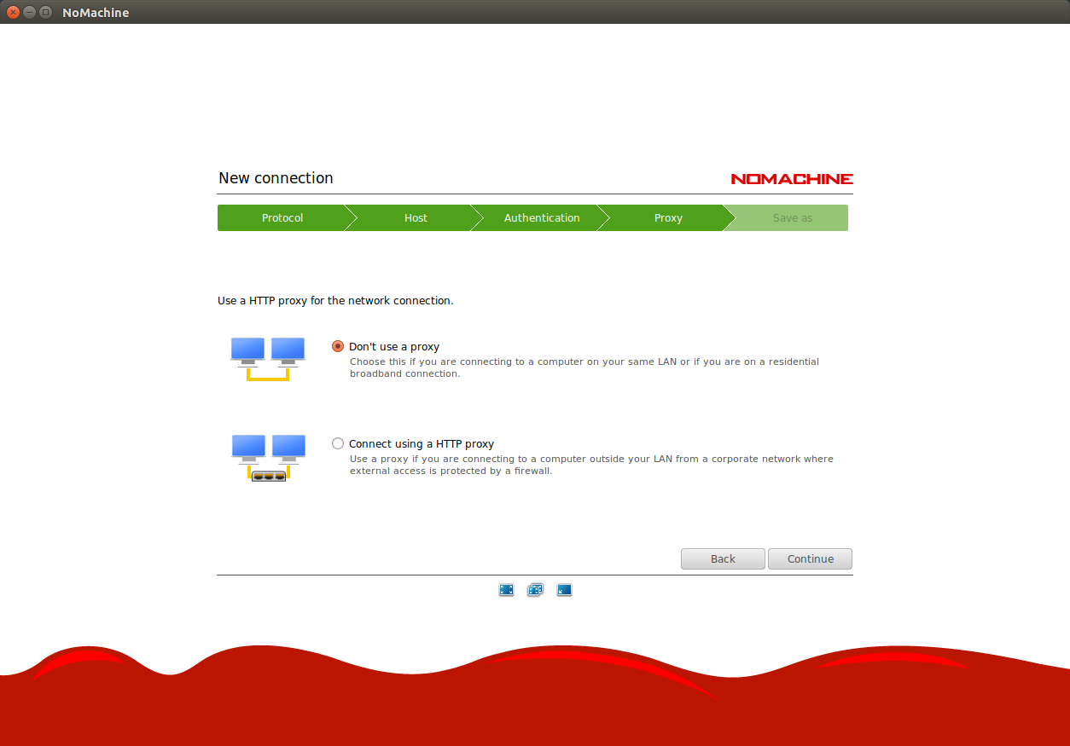Click the red NoMachine logo
Screen dimensions: 1070x746
point(791,179)
